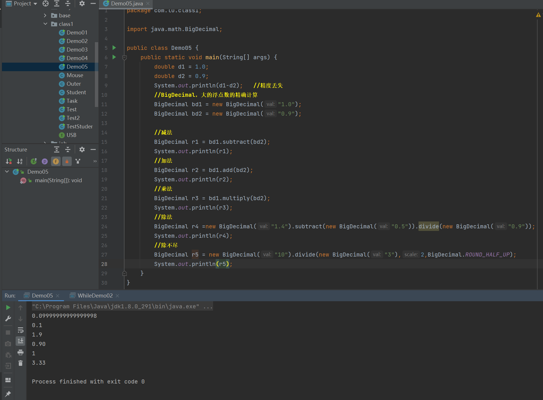The image size is (543, 400).
Task: Clear console with the trash icon
Action: (21, 363)
